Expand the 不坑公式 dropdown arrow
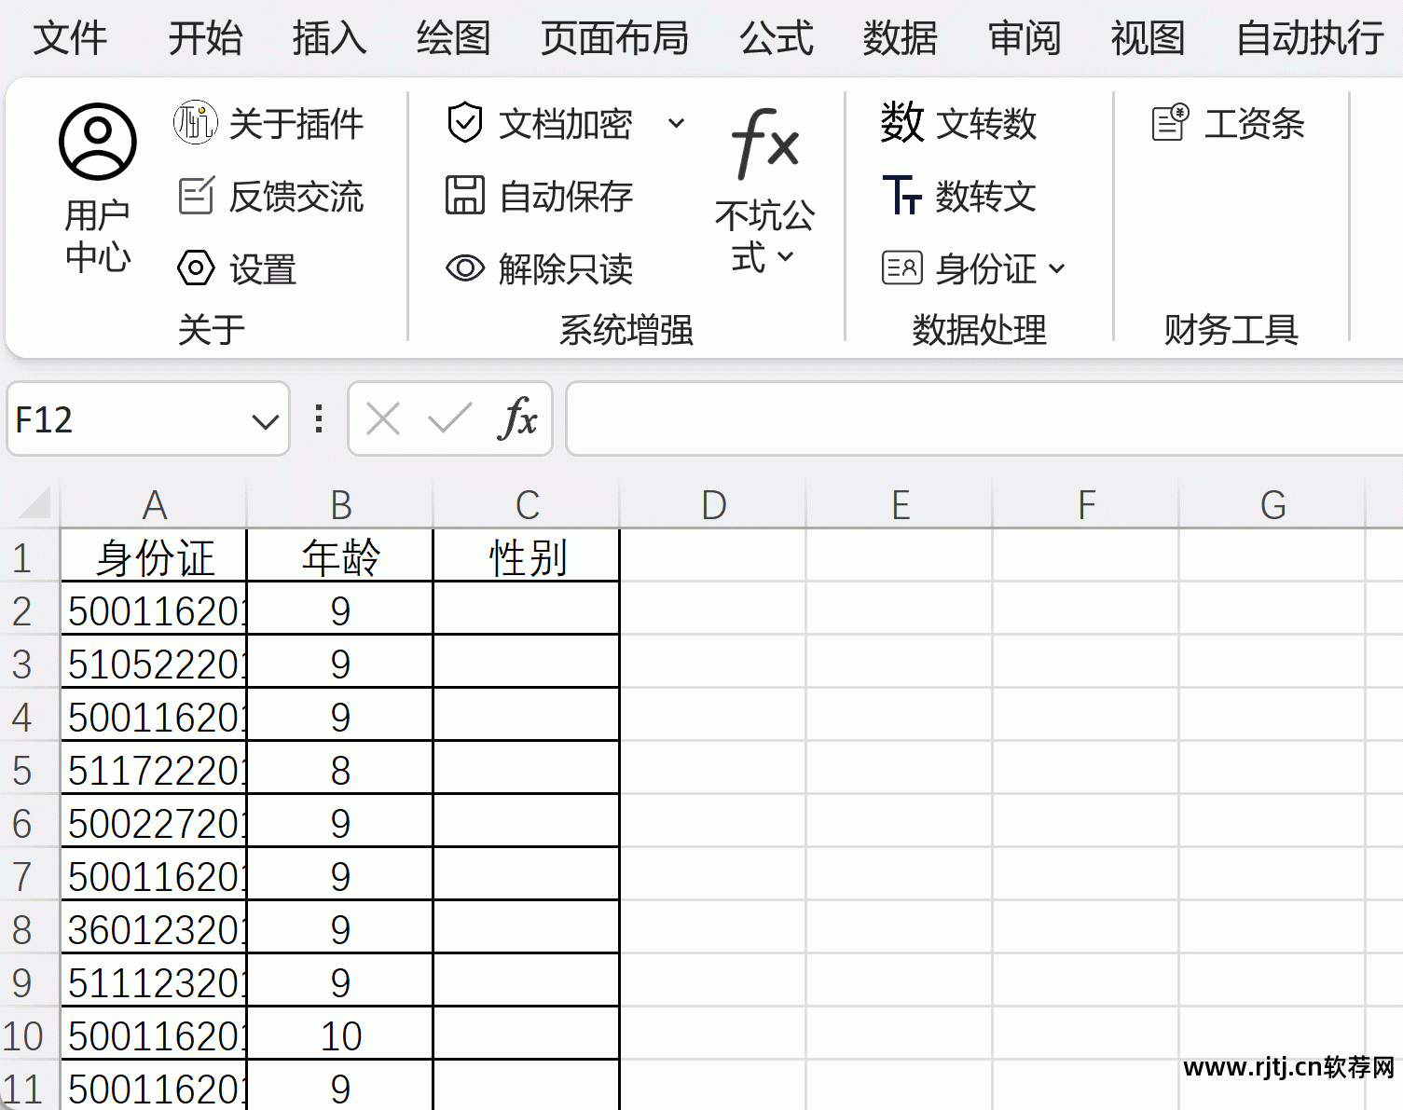Viewport: 1403px width, 1110px height. (786, 256)
